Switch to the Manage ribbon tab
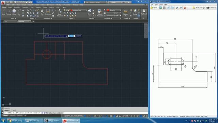Viewport: 218px width, 123px height. click(x=38, y=7)
